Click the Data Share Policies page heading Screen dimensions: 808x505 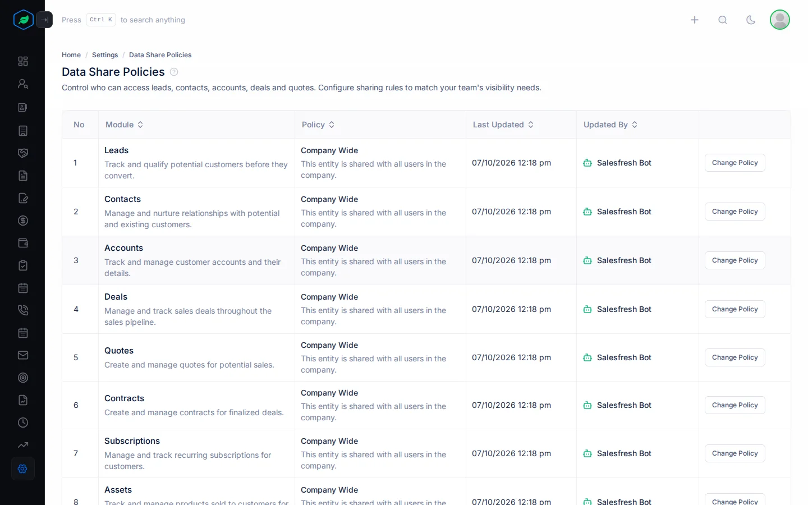(x=113, y=72)
